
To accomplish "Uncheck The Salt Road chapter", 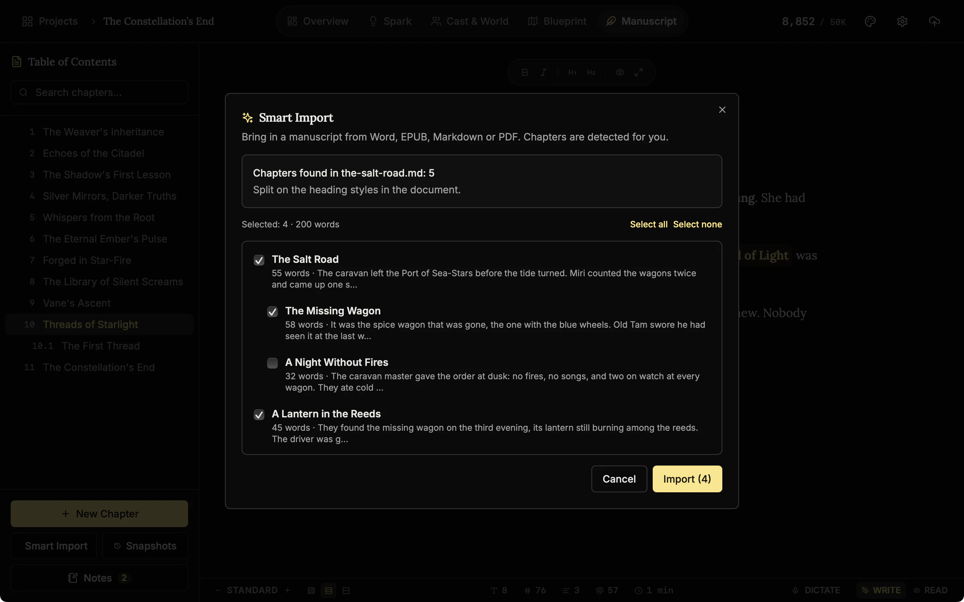I will tap(259, 260).
